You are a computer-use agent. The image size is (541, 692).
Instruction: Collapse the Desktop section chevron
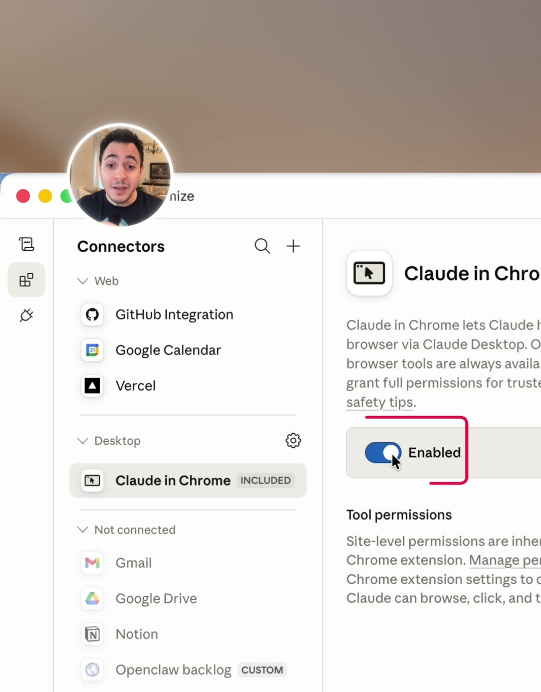coord(83,441)
